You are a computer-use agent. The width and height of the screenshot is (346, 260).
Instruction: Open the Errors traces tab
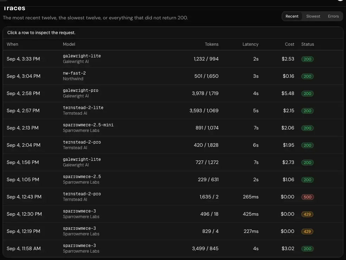pos(333,16)
